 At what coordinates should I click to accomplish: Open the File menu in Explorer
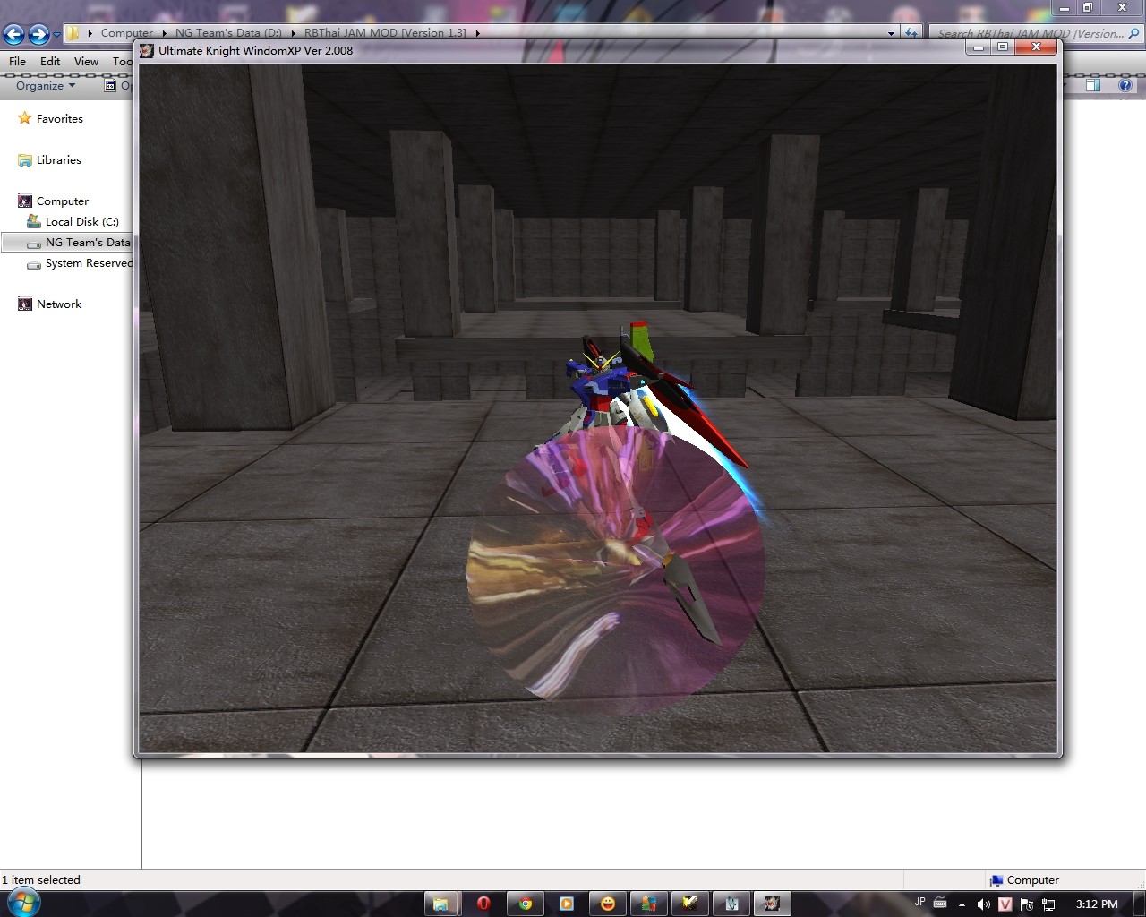(x=17, y=61)
